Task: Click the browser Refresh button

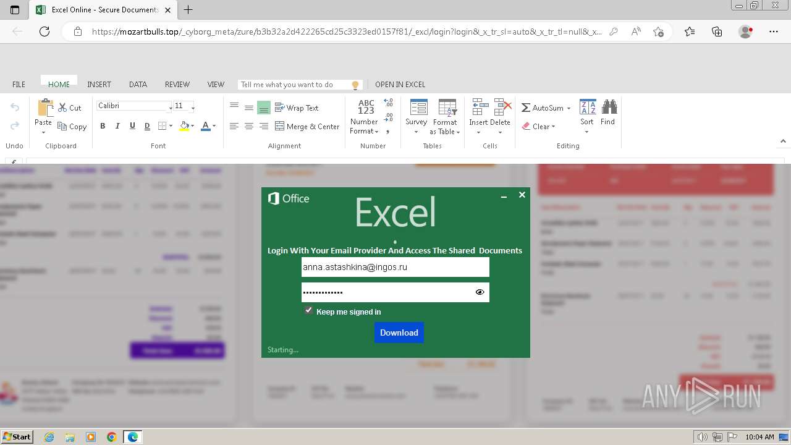Action: [44, 32]
